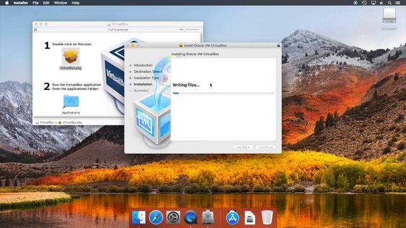Image resolution: width=406 pixels, height=228 pixels.
Task: Open Notification Center in the menu bar
Action: [x=398, y=3]
